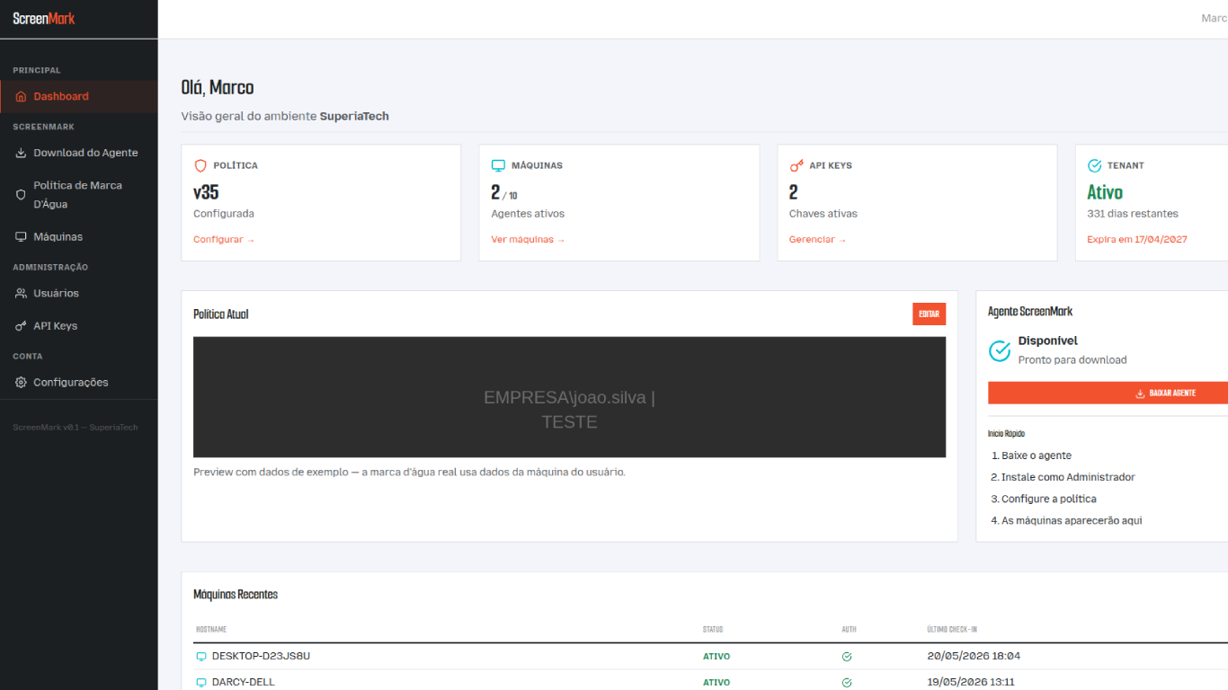
Task: Click the Download do Agente download icon
Action: coord(21,153)
